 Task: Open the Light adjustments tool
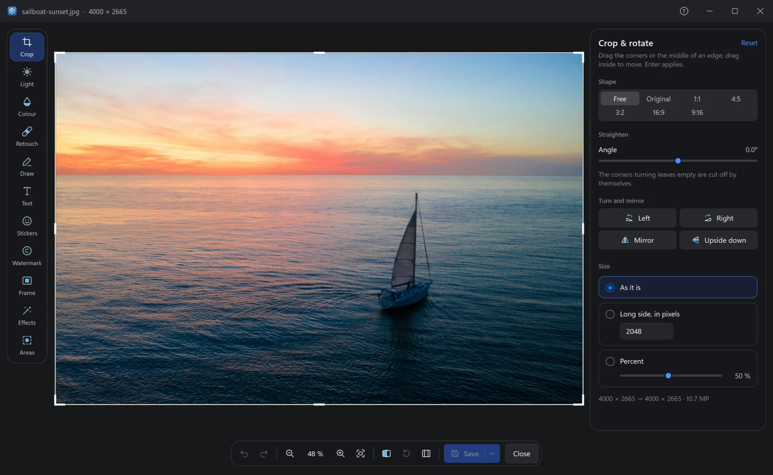pyautogui.click(x=27, y=77)
